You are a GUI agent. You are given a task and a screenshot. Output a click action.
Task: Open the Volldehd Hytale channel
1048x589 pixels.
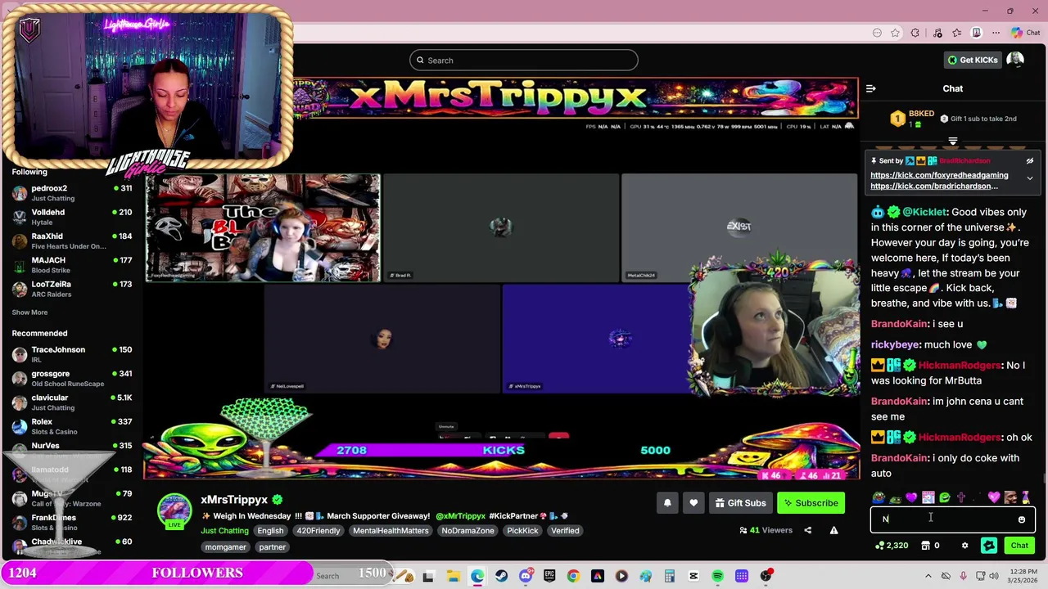click(x=72, y=217)
